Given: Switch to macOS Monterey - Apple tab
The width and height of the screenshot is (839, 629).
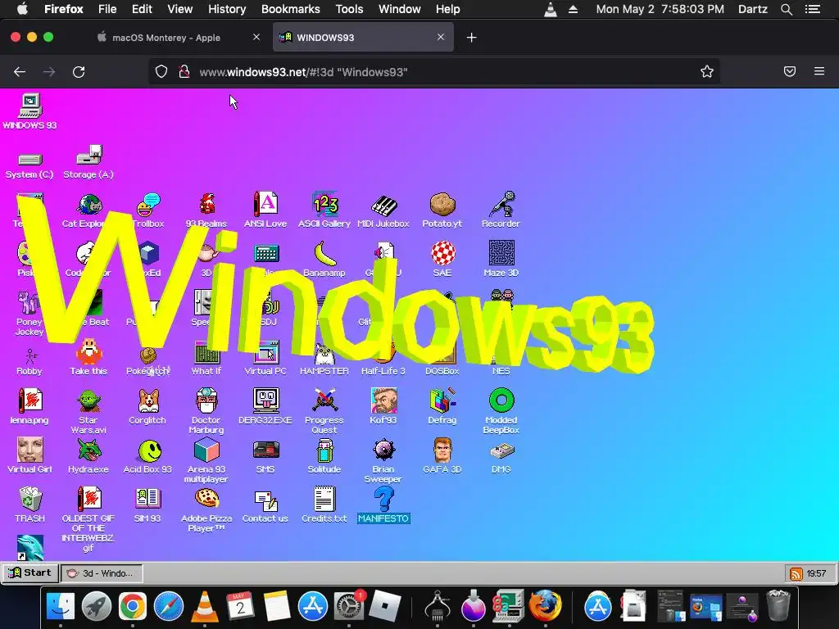Looking at the screenshot, I should pos(166,38).
